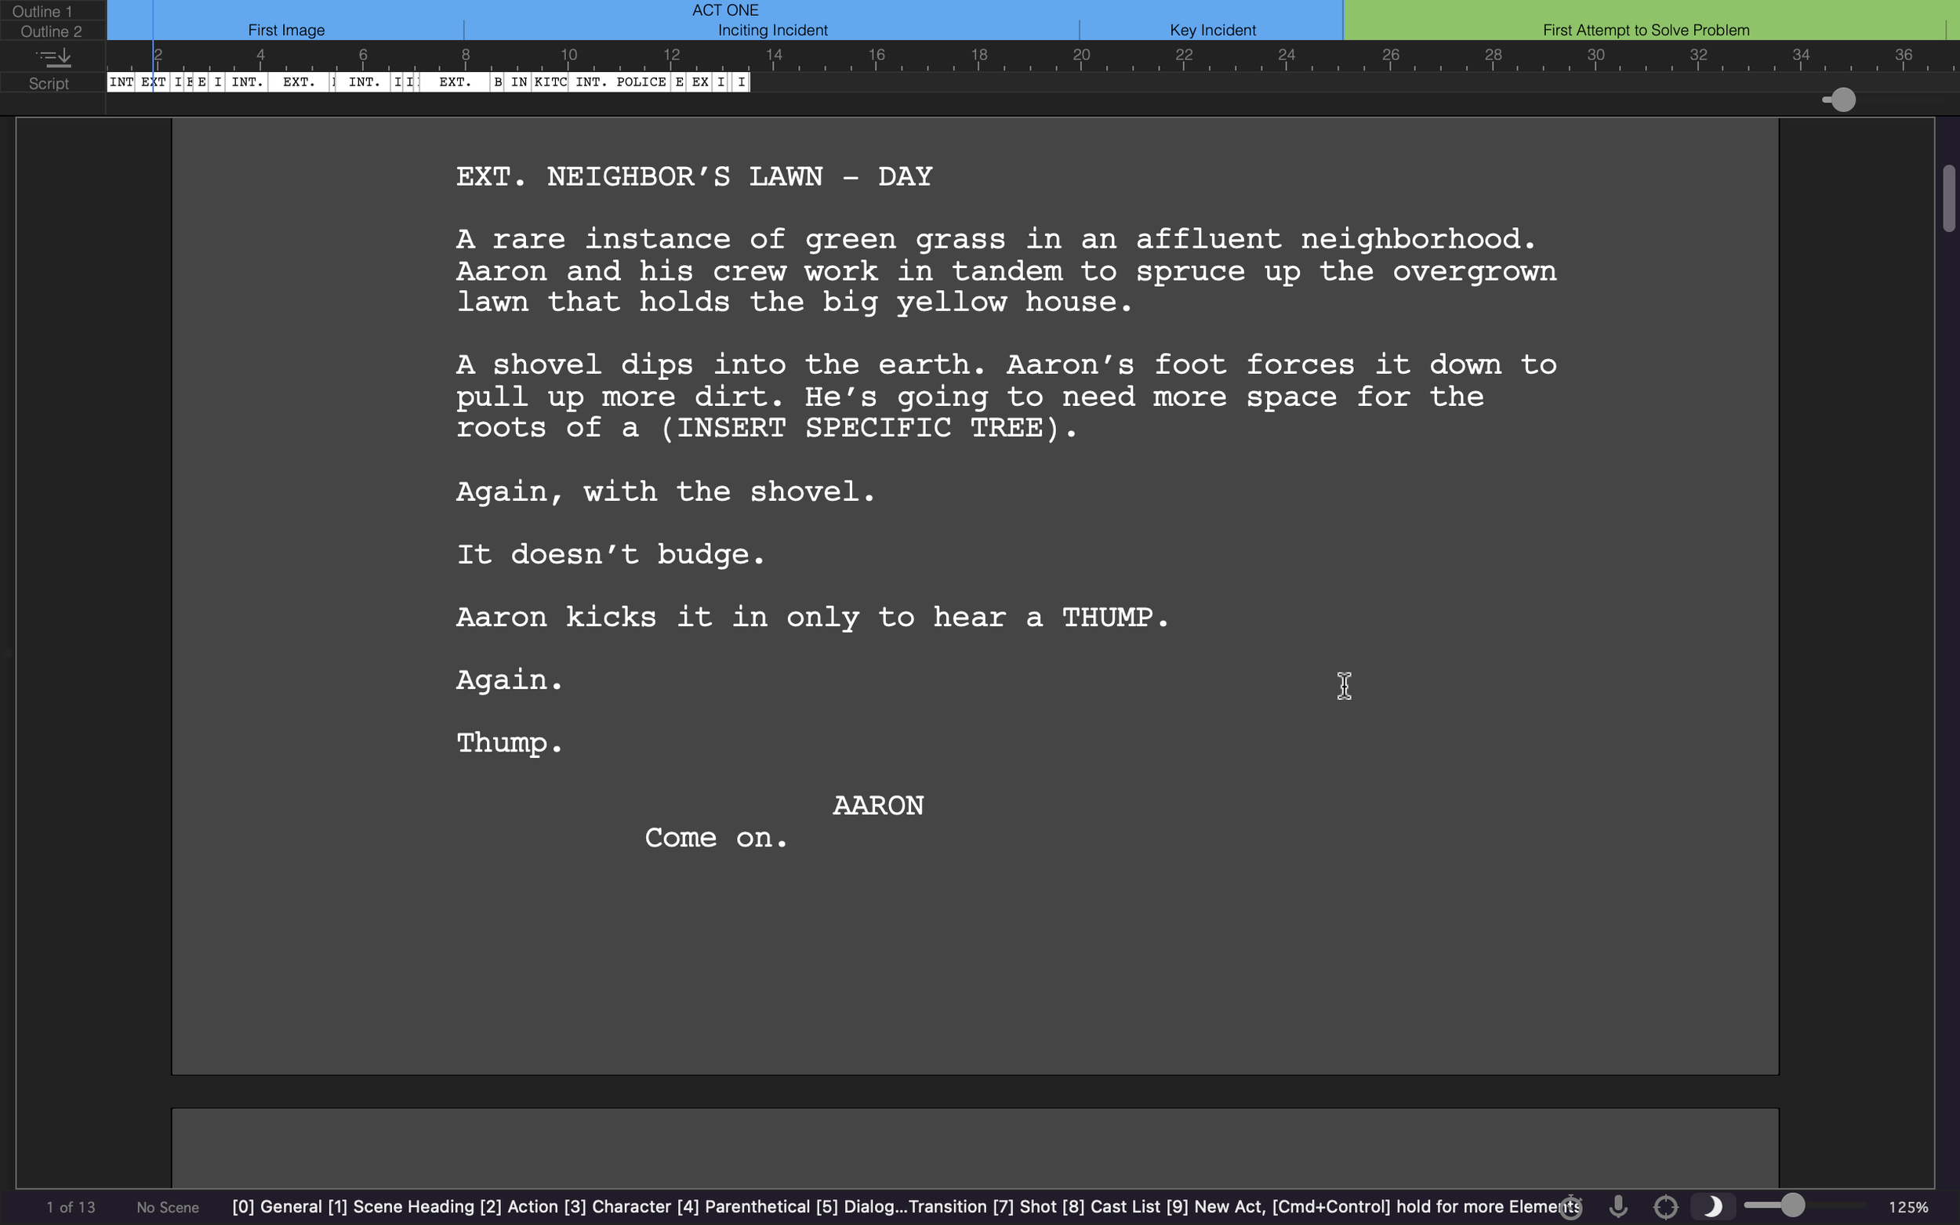
Task: Select the Key Incident outline segment
Action: point(1212,30)
